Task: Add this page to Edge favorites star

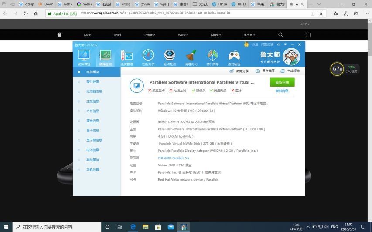Action: (321, 13)
